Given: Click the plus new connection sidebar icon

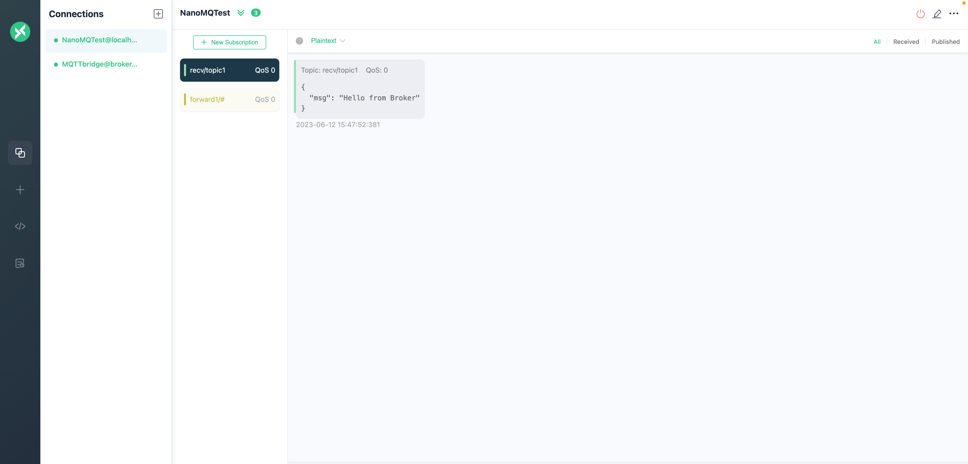Looking at the screenshot, I should (x=20, y=190).
